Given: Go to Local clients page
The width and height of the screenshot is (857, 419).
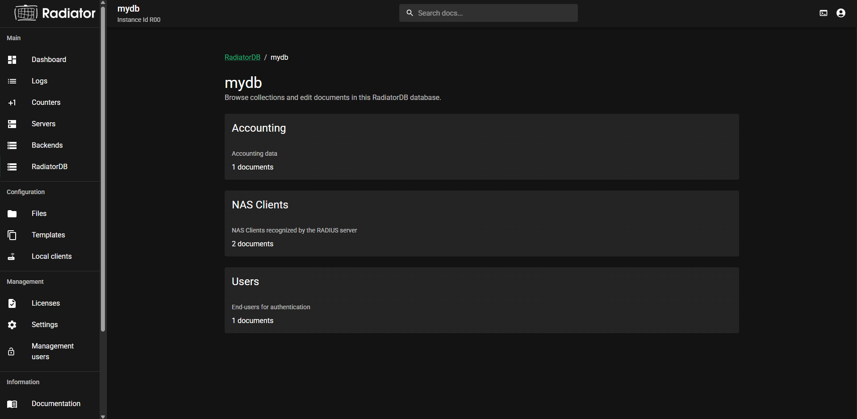Looking at the screenshot, I should point(51,257).
